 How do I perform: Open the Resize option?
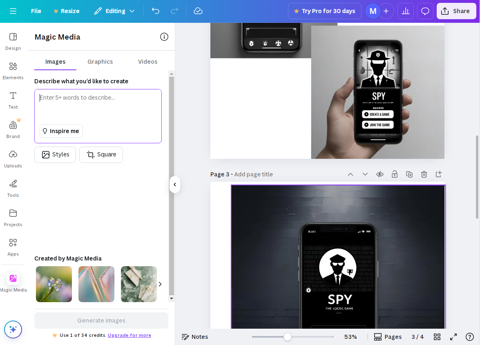point(67,11)
